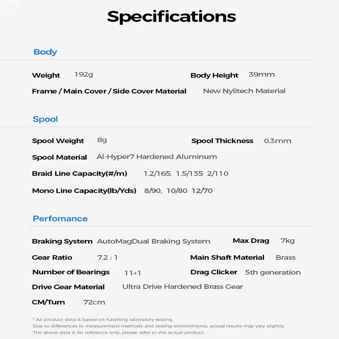The height and width of the screenshot is (339, 339).
Task: Click Al-Hyper7 Hardened Aluminum text
Action: 157,157
